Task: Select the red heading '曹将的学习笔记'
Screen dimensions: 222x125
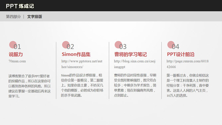Action: 131,55
